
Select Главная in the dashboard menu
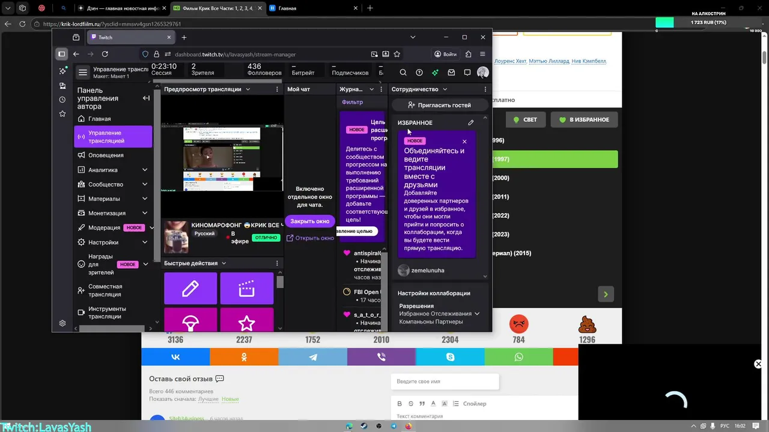click(x=112, y=119)
